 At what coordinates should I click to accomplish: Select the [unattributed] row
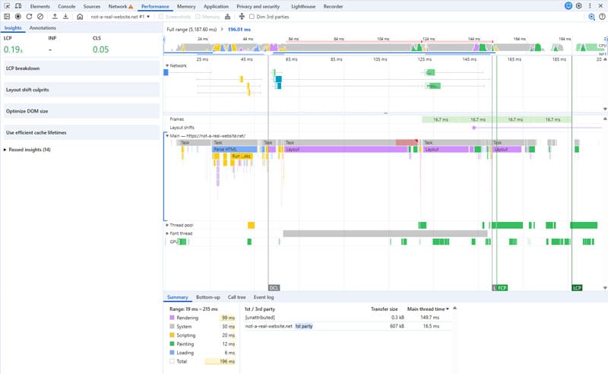pos(348,317)
